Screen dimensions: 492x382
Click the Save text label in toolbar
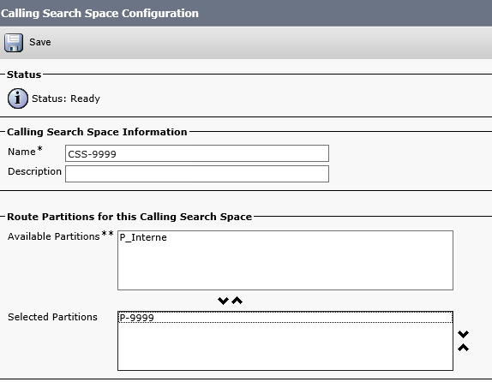point(40,42)
